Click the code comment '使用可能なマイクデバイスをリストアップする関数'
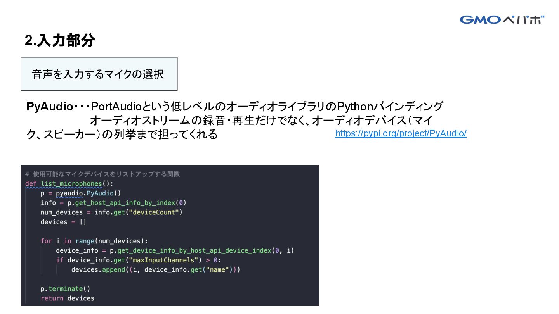The height and width of the screenshot is (314, 559). pos(103,174)
